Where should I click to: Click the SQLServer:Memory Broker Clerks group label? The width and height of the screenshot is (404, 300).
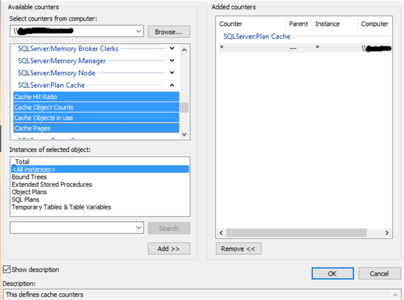click(x=68, y=49)
